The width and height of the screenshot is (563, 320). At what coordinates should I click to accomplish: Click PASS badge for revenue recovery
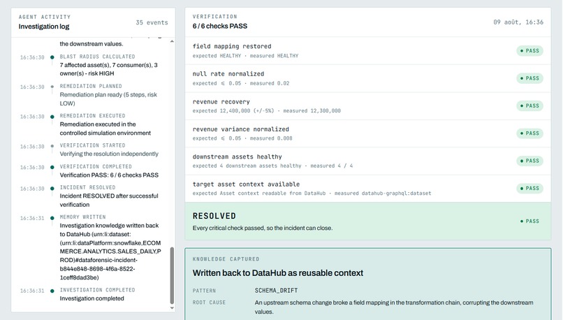(x=529, y=106)
